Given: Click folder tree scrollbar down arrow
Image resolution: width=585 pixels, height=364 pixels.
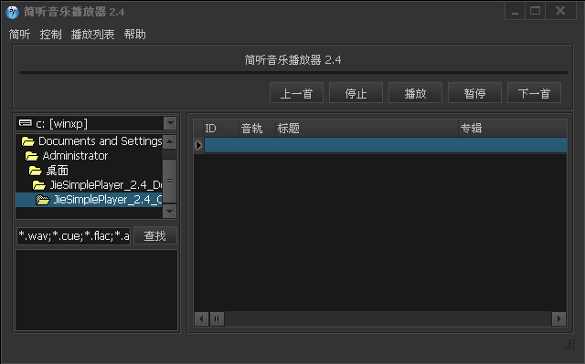Looking at the screenshot, I should coord(169,212).
